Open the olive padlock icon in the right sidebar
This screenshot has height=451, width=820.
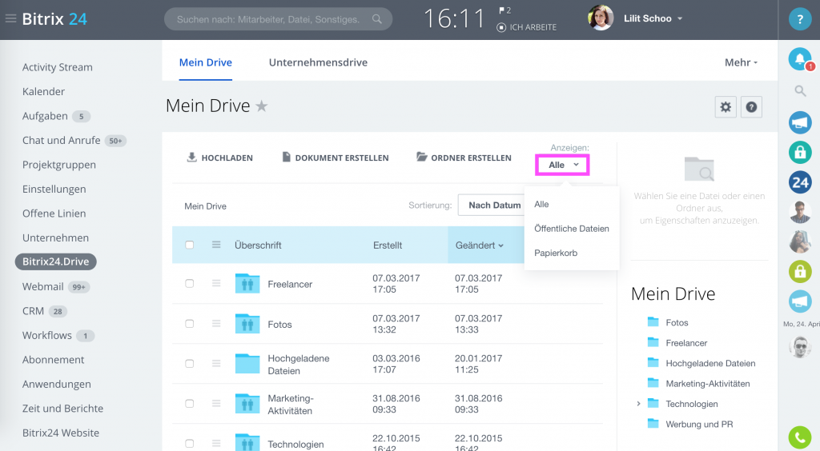[800, 271]
